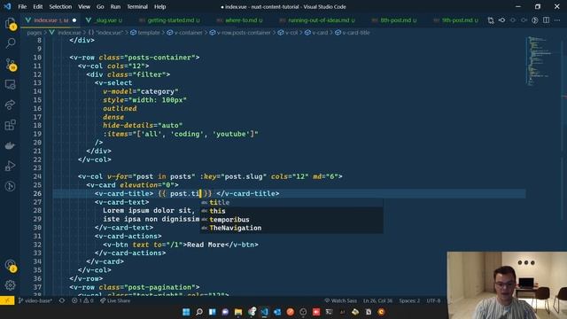Expand the 'v-row.posts-container' breadcrumb segment
Screen dimensions: 567x319
(244, 33)
